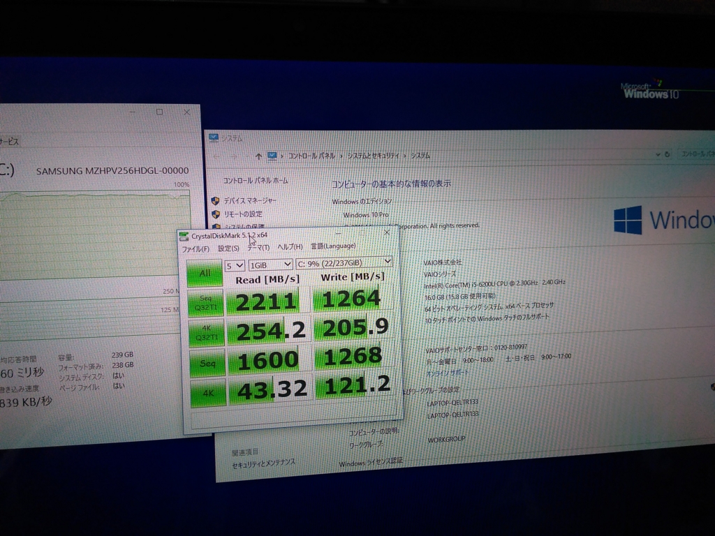Click the computer icon in the address bar

pos(272,156)
